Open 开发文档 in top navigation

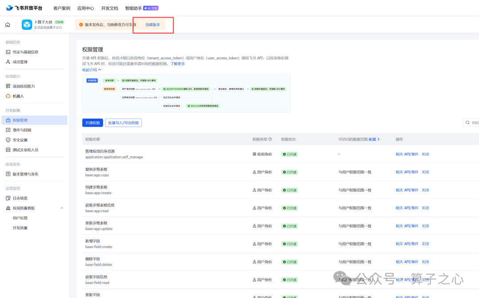[110, 8]
